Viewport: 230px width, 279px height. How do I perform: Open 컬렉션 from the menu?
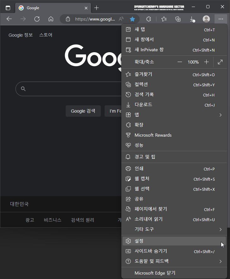(x=174, y=84)
